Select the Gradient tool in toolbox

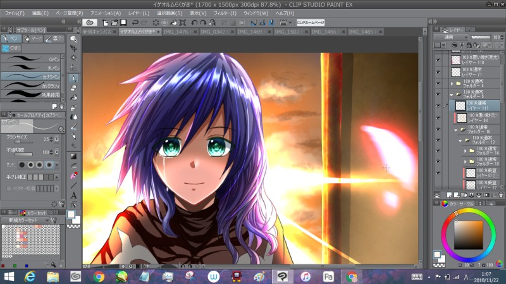coord(73,156)
